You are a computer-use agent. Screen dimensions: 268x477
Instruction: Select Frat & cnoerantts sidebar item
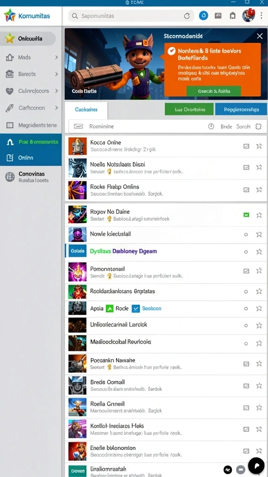[31, 142]
